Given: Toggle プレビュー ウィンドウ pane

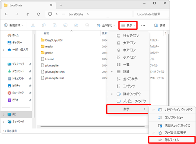Looking at the screenshot, I should click(x=128, y=101).
